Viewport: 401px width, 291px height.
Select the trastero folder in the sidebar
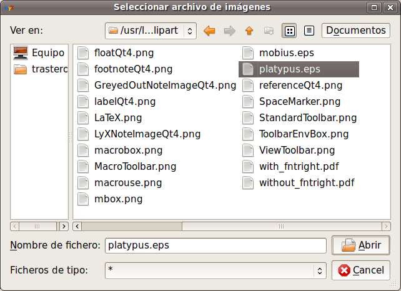tap(41, 69)
